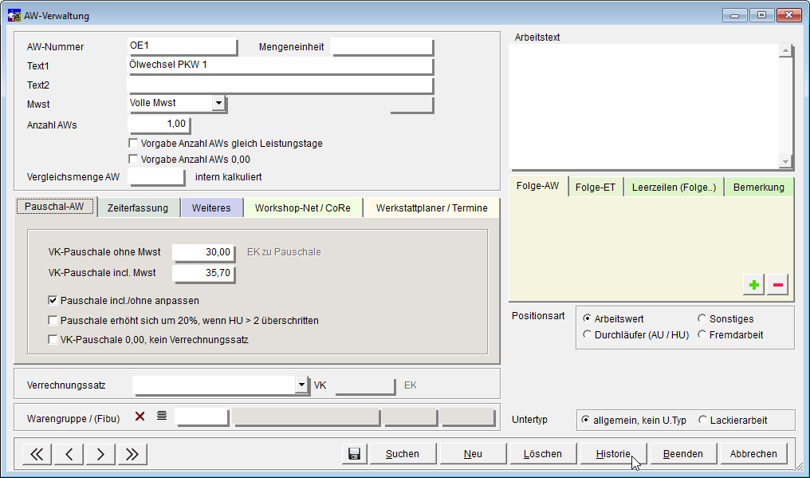The height and width of the screenshot is (478, 810).
Task: Add Folge-AW with green plus icon
Action: pyautogui.click(x=753, y=285)
